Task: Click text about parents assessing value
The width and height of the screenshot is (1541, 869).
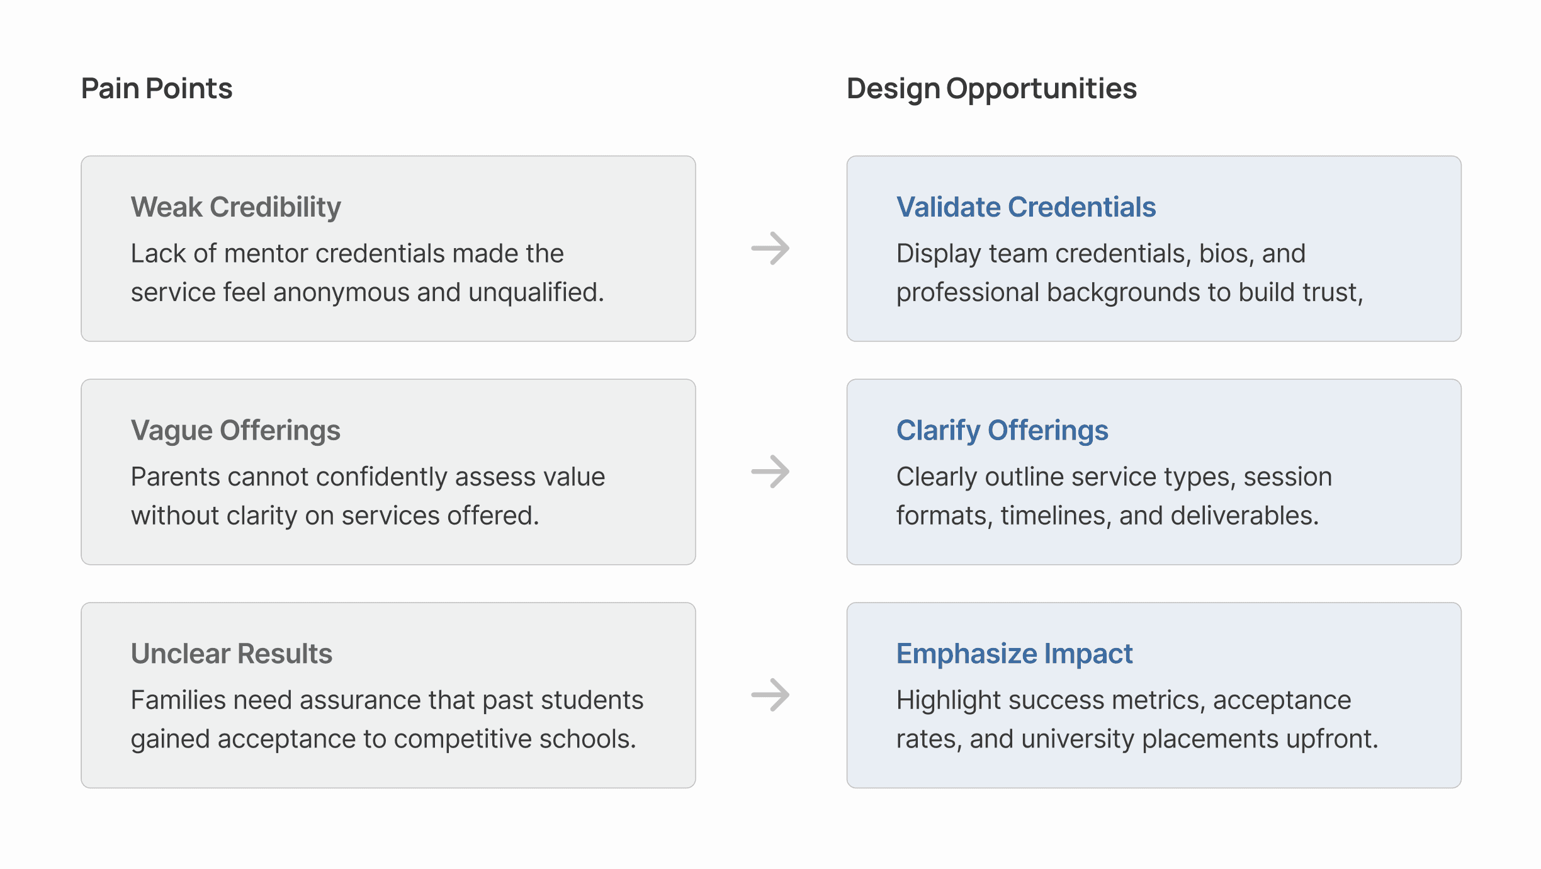Action: pos(368,496)
